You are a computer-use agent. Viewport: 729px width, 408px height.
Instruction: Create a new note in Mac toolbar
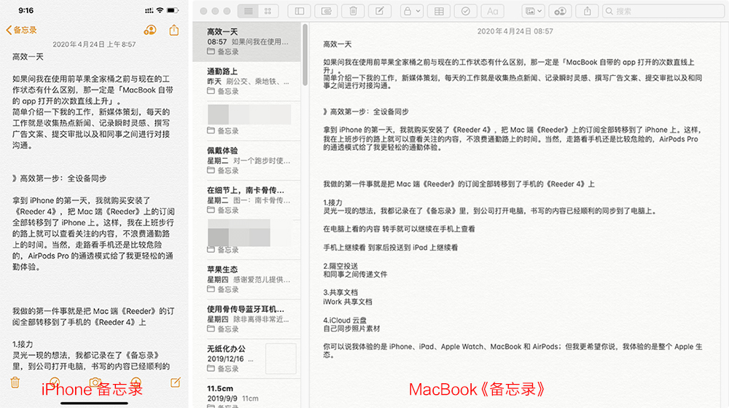pyautogui.click(x=380, y=11)
